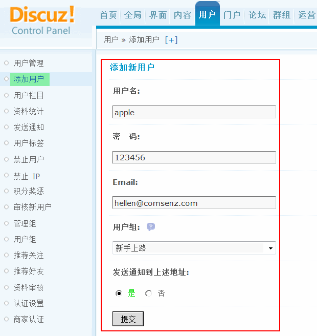Image resolution: width=317 pixels, height=336 pixels.
Task: Click the 禁止用户 sidebar link
Action: click(29, 159)
